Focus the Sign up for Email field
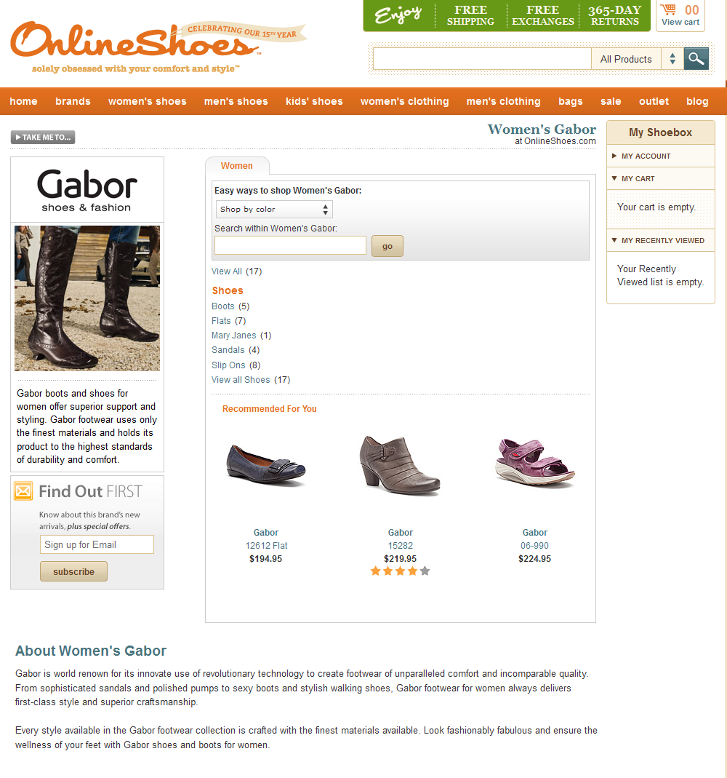This screenshot has height=778, width=727. point(97,544)
